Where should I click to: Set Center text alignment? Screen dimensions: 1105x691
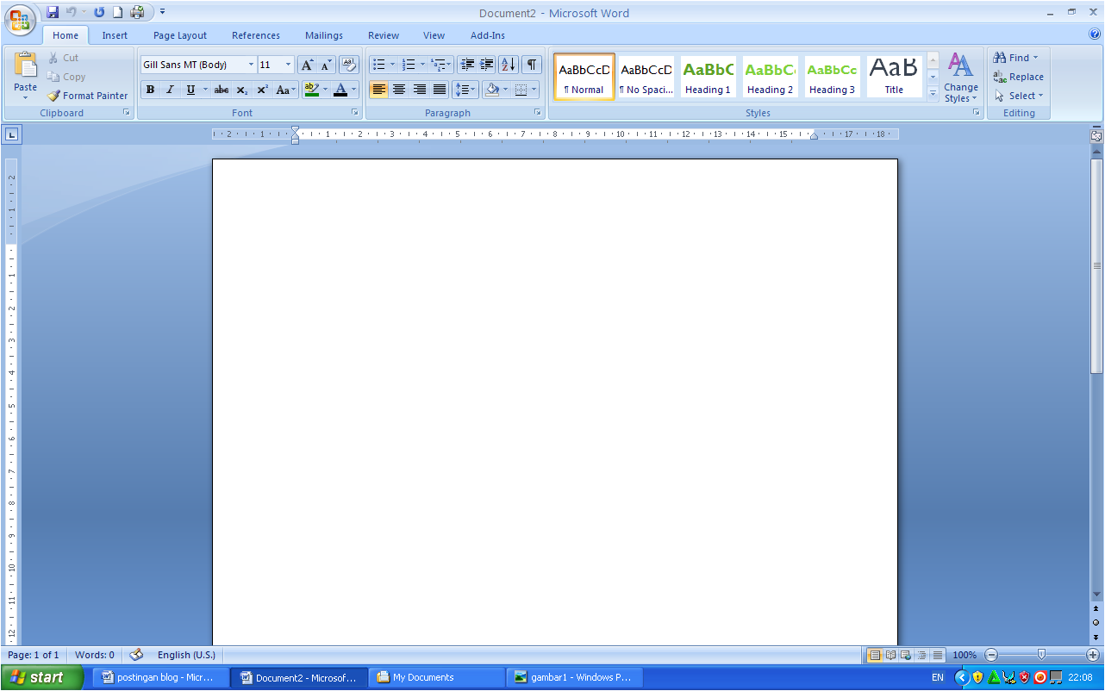point(399,90)
